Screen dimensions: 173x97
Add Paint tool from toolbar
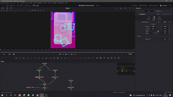click(27, 58)
